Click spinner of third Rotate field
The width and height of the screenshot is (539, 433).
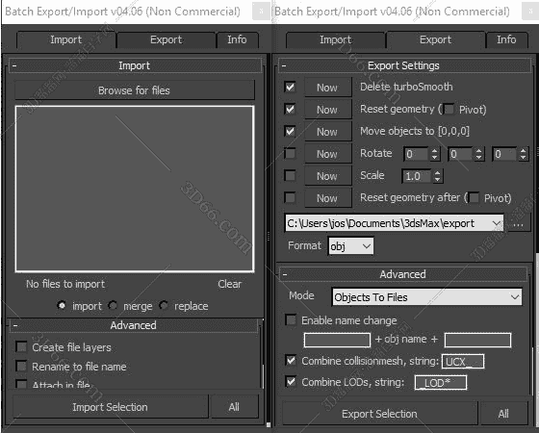(524, 154)
